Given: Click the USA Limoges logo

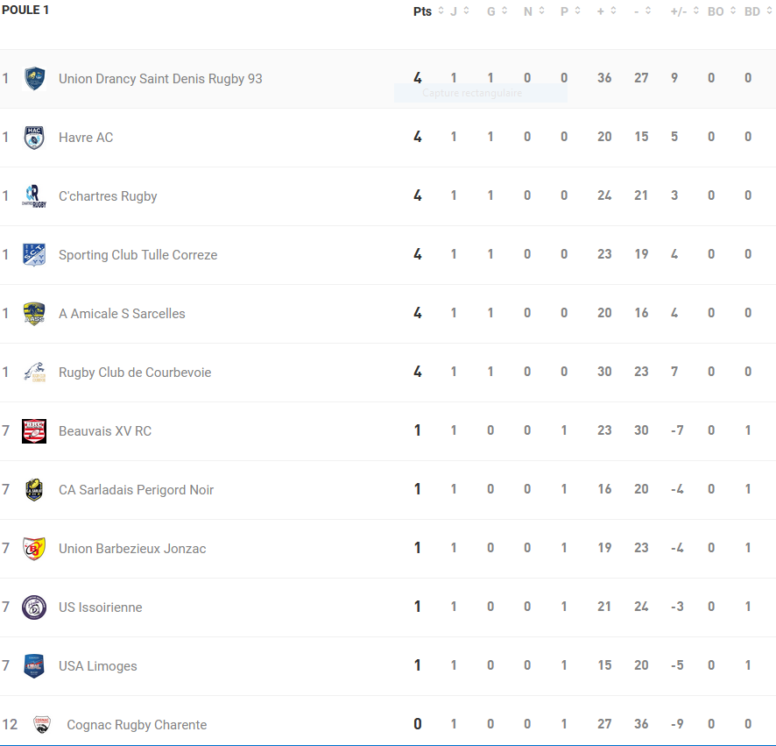Looking at the screenshot, I should coord(34,666).
